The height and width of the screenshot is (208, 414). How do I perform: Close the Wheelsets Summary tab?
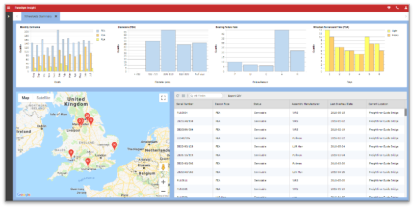[x=56, y=16]
